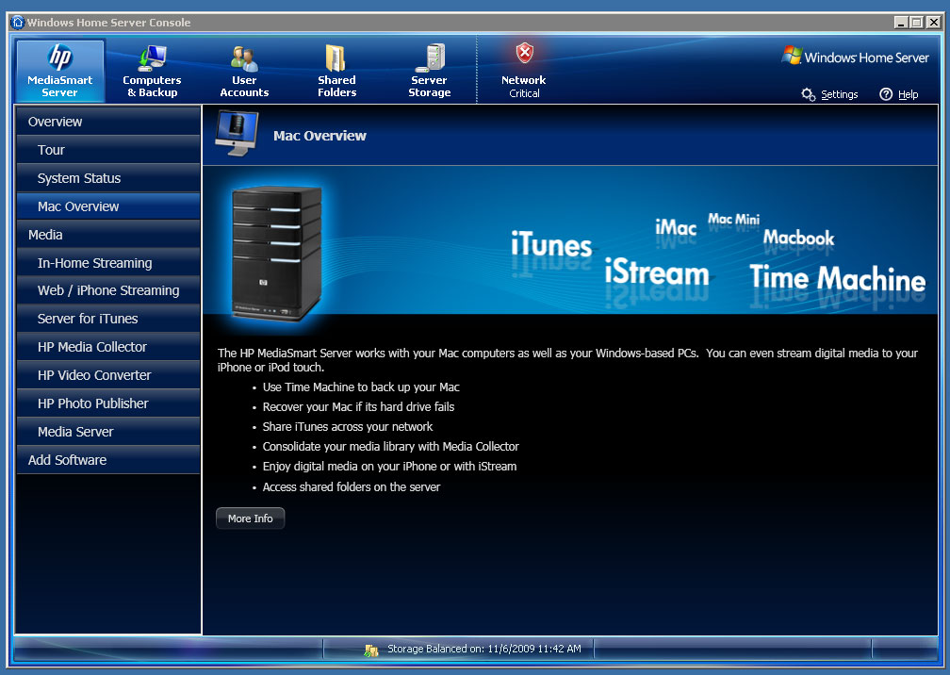Open Web / iPhone Streaming

(107, 291)
